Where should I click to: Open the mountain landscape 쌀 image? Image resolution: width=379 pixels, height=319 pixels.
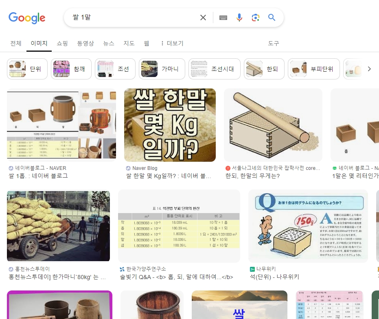(x=239, y=305)
